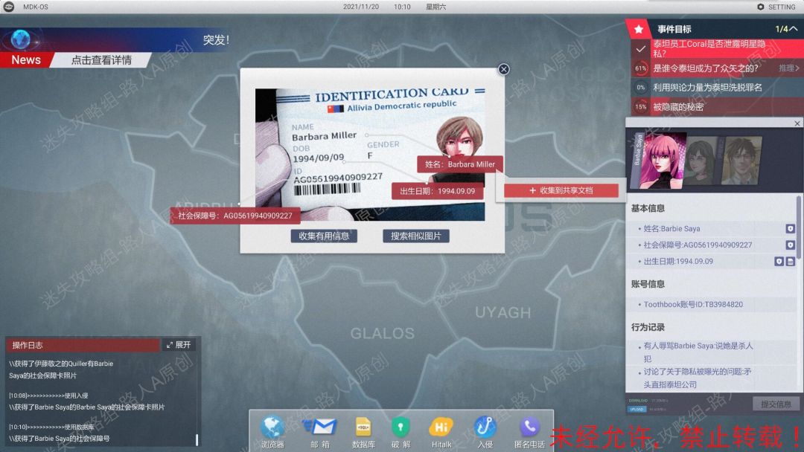The height and width of the screenshot is (452, 804).
Task: Click the MDK-OS logo icon
Action: pos(9,7)
